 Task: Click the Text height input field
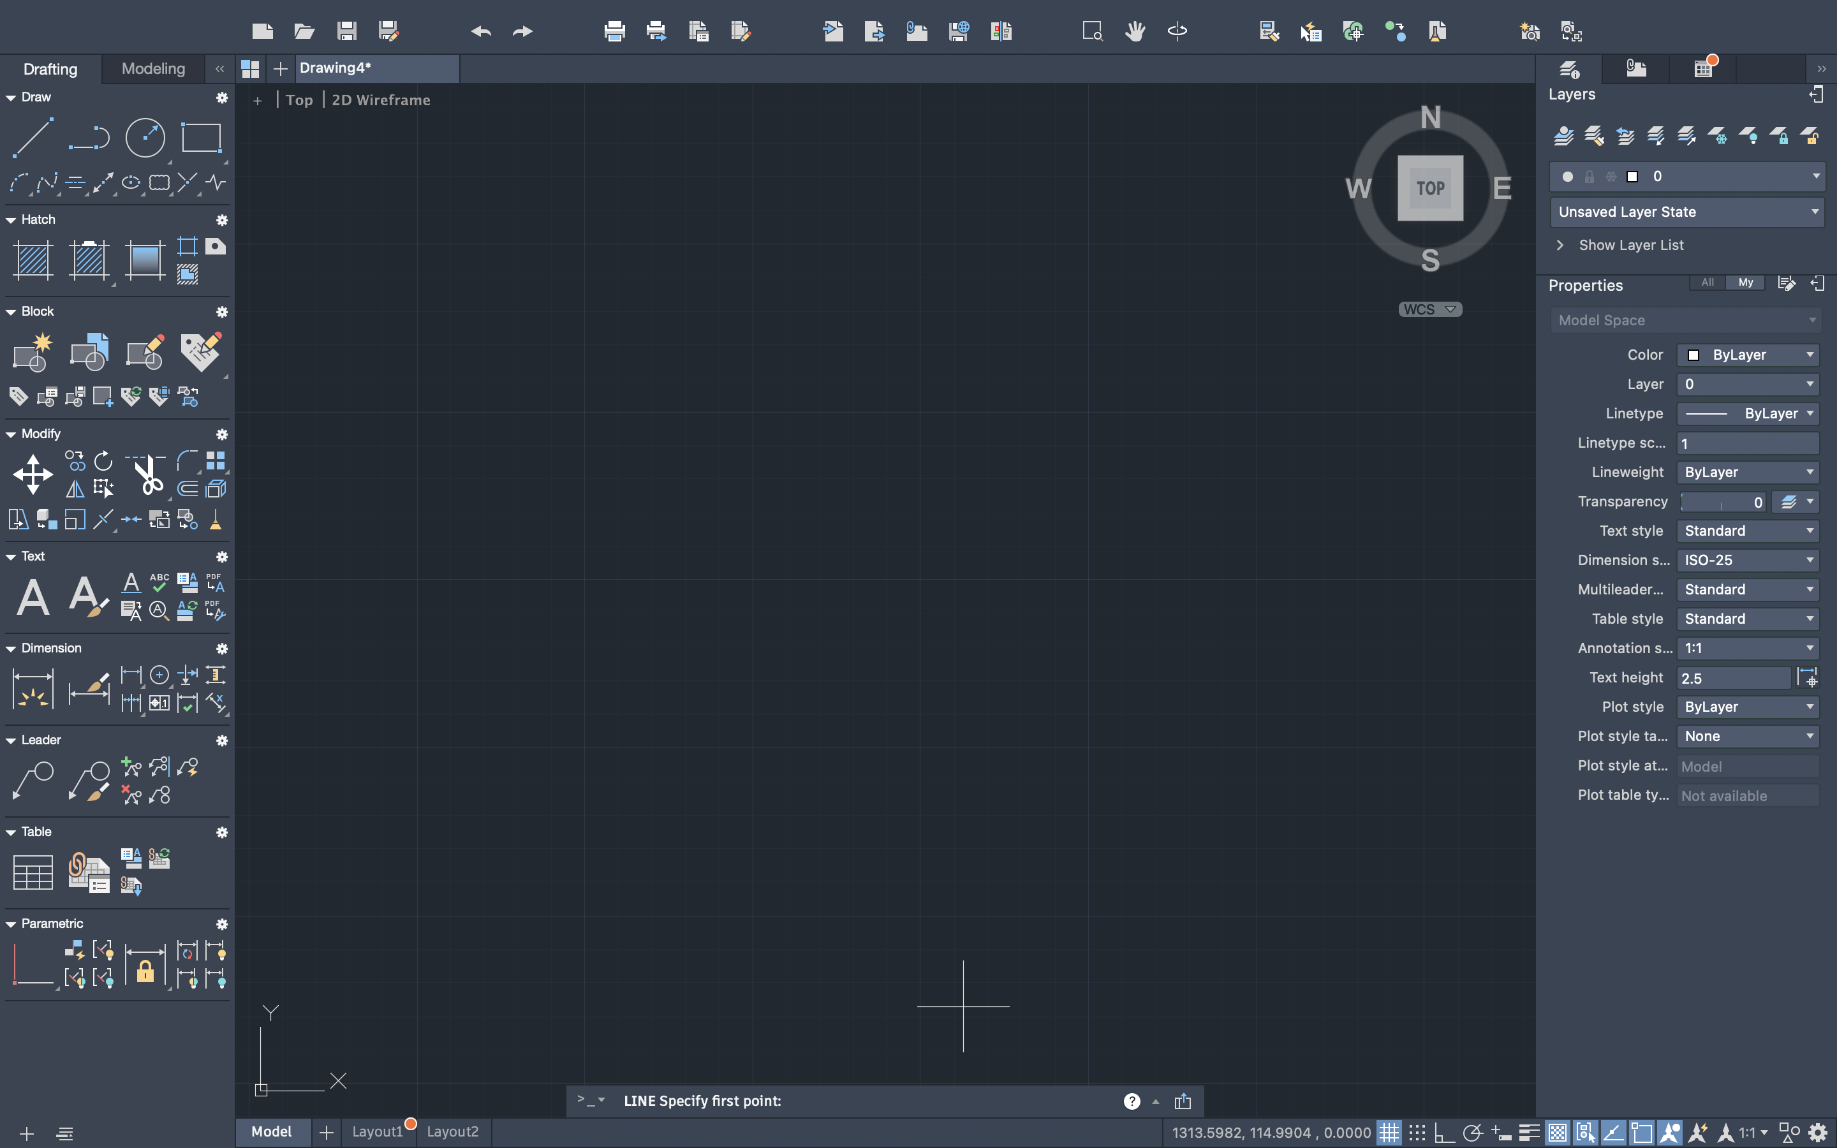tap(1733, 677)
